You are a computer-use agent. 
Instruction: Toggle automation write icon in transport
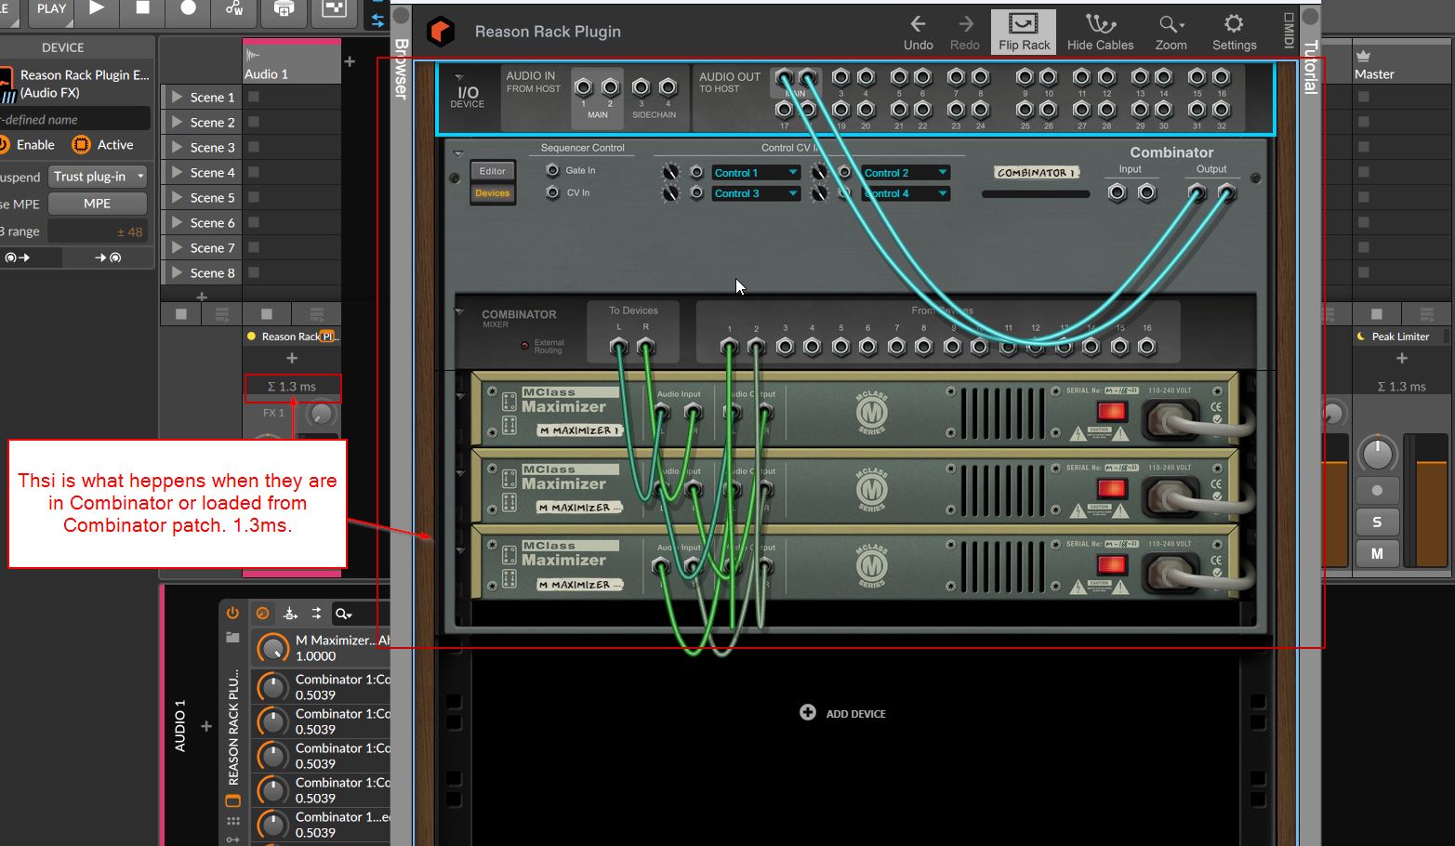pos(234,8)
